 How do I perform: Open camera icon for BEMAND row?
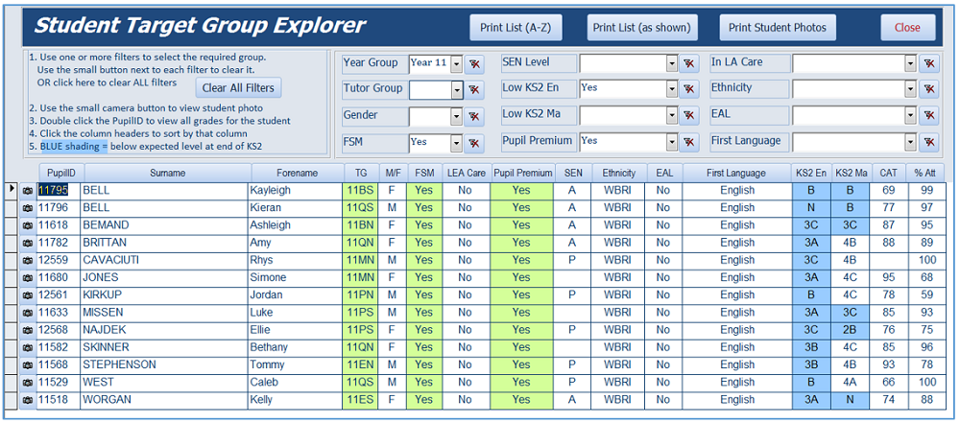click(28, 225)
